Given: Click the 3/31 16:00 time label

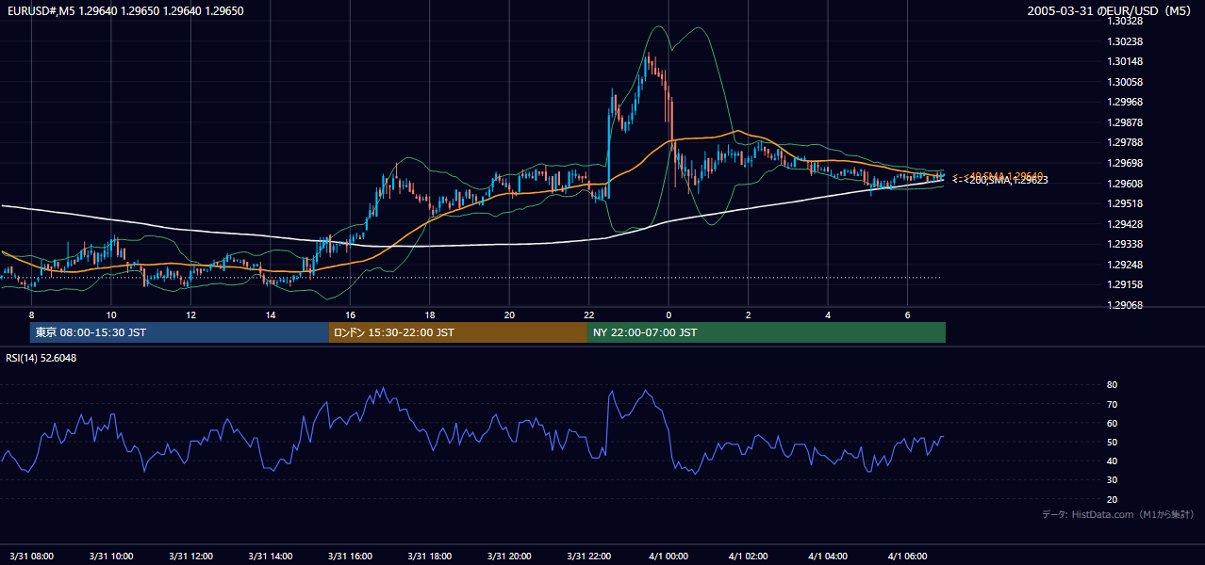Looking at the screenshot, I should [351, 556].
